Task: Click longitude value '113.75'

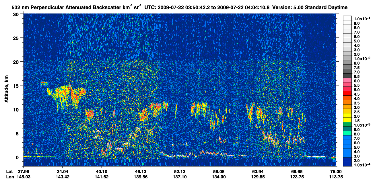Action: point(336,177)
